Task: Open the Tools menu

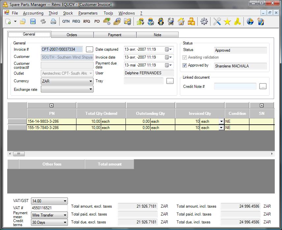Action: point(108,13)
